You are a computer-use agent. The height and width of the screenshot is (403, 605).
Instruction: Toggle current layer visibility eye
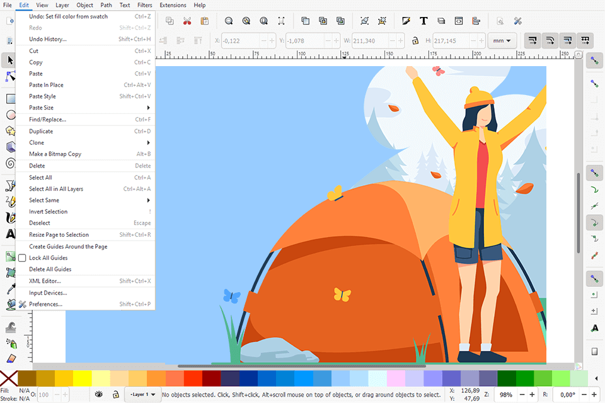click(99, 394)
